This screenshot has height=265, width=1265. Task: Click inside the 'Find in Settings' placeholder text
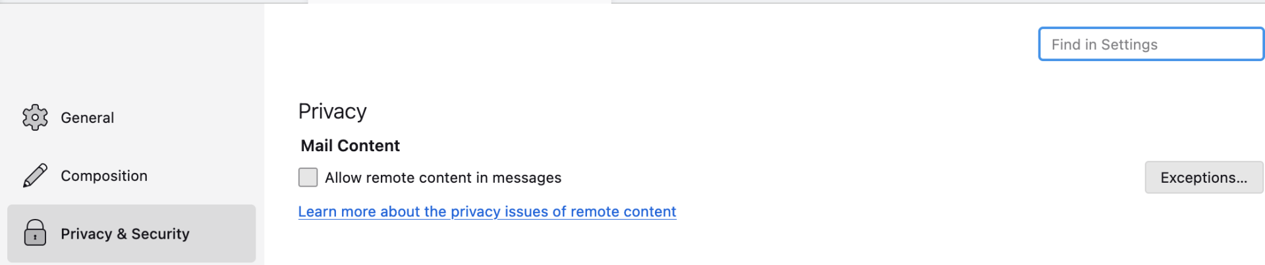pos(1104,44)
